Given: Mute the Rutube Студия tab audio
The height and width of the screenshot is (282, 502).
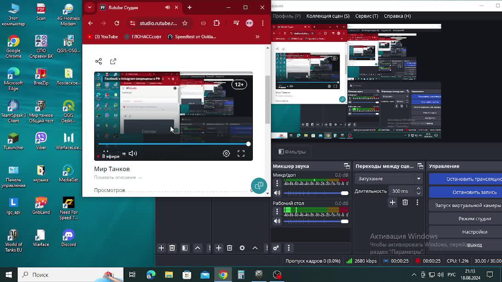Looking at the screenshot, I should point(167,7).
